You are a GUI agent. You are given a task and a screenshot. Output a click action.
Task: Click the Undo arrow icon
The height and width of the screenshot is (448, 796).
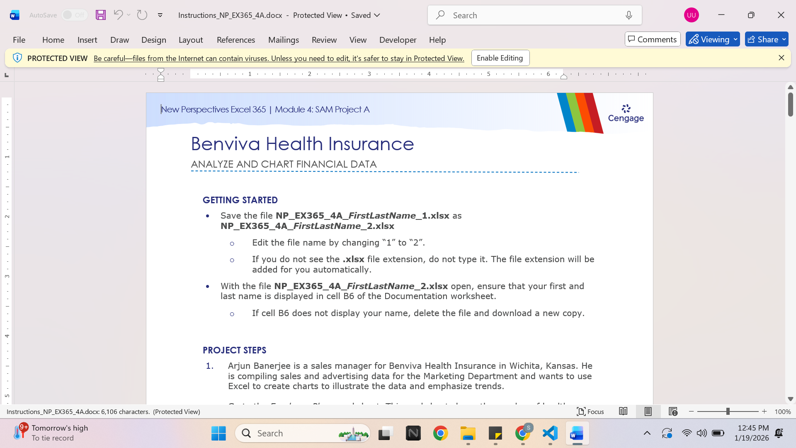[x=118, y=15]
